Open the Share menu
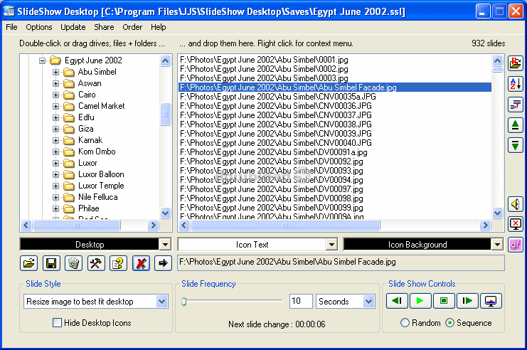The height and width of the screenshot is (350, 527). (x=104, y=27)
